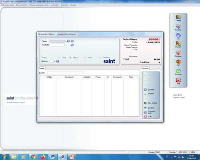Click the Descuento column header
This screenshot has width=200, height=160.
coord(117,77)
